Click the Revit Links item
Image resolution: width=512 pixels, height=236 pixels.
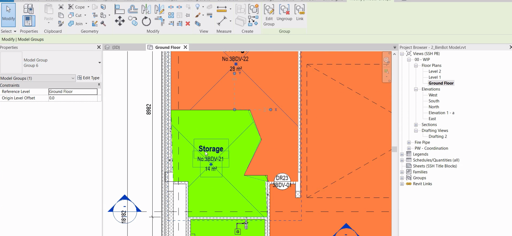pos(422,184)
